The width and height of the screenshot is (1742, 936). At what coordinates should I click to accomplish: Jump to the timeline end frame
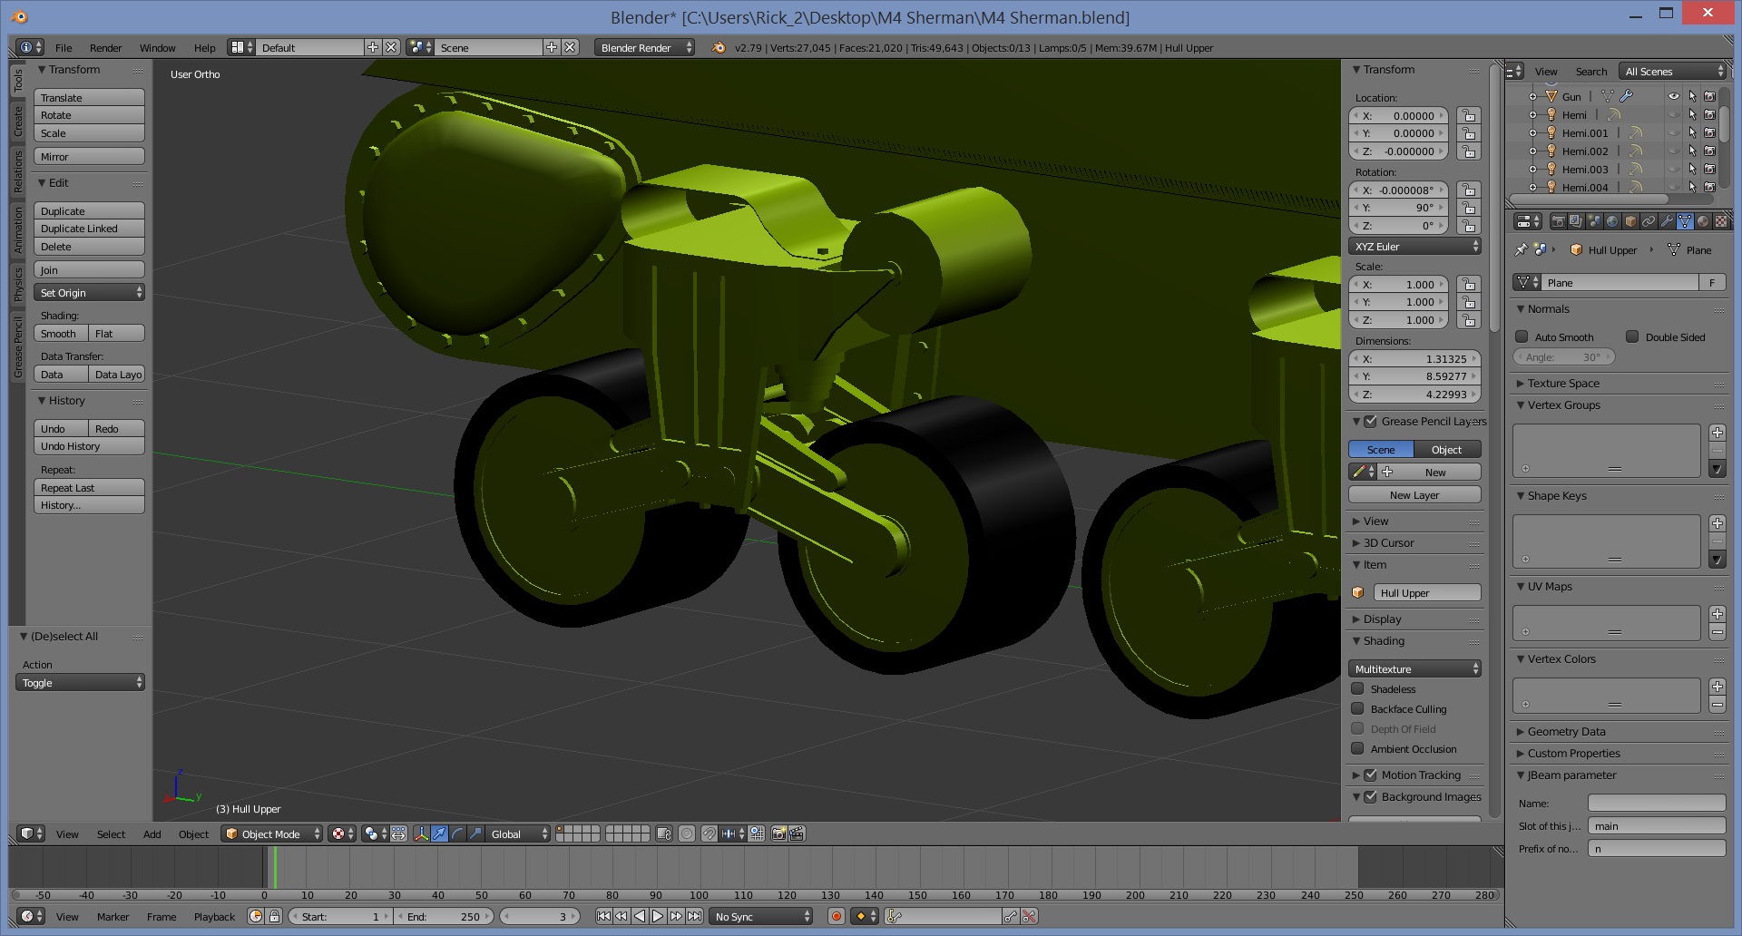[x=694, y=916]
